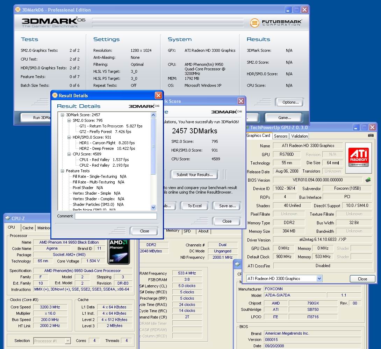Select the Pixel Shader N/A row
This screenshot has width=381, height=349.
click(88, 188)
